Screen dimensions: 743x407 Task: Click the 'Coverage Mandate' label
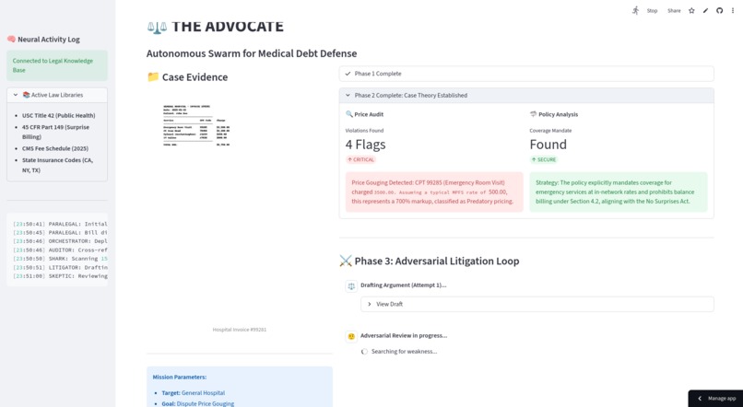click(x=550, y=131)
